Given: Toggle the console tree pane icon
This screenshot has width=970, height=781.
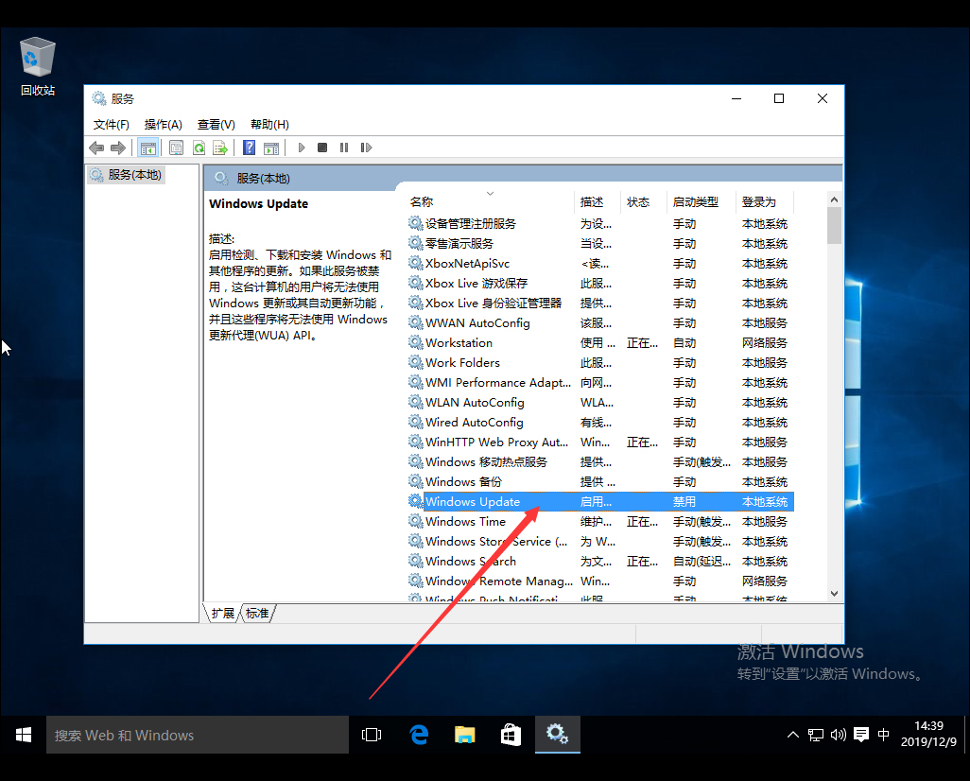Looking at the screenshot, I should pos(147,148).
